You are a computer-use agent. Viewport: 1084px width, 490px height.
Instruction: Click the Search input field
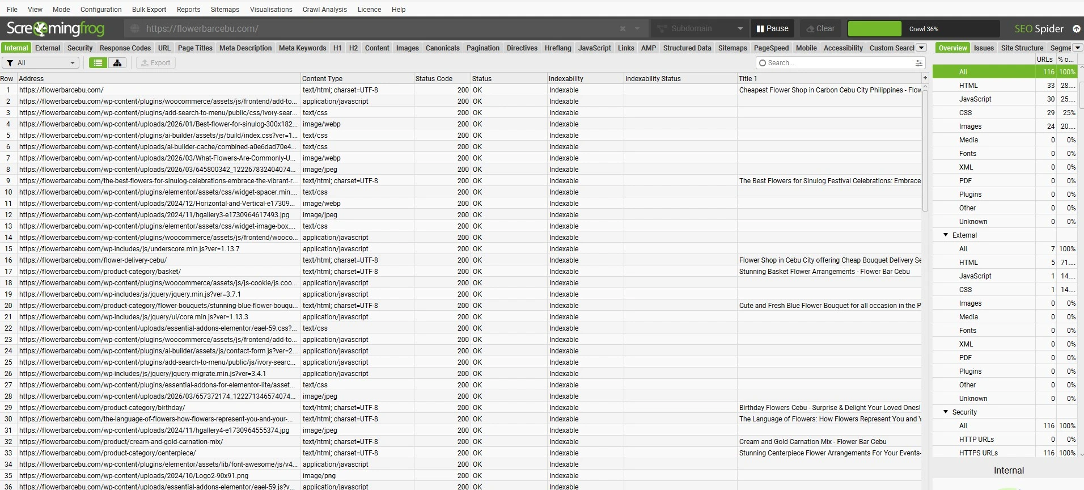click(839, 63)
